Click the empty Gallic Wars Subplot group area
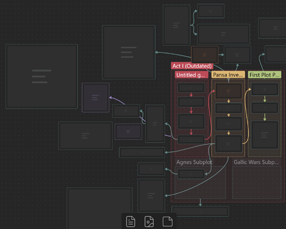286x229 pixels. [x=257, y=183]
